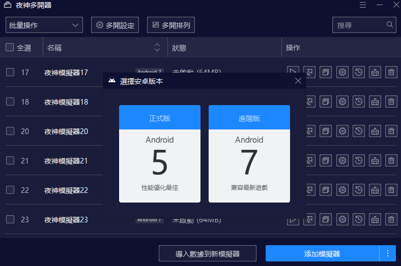Check the box for emulator 17

pos(10,72)
